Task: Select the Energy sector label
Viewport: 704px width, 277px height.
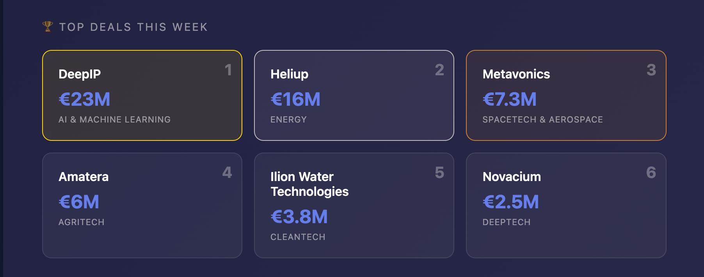Action: pos(288,119)
